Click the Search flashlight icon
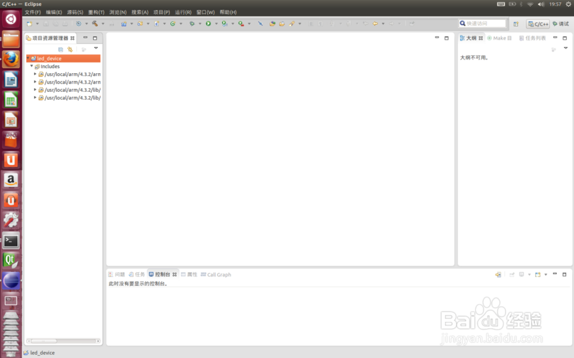Viewport: 574px width, 358px height. point(292,23)
